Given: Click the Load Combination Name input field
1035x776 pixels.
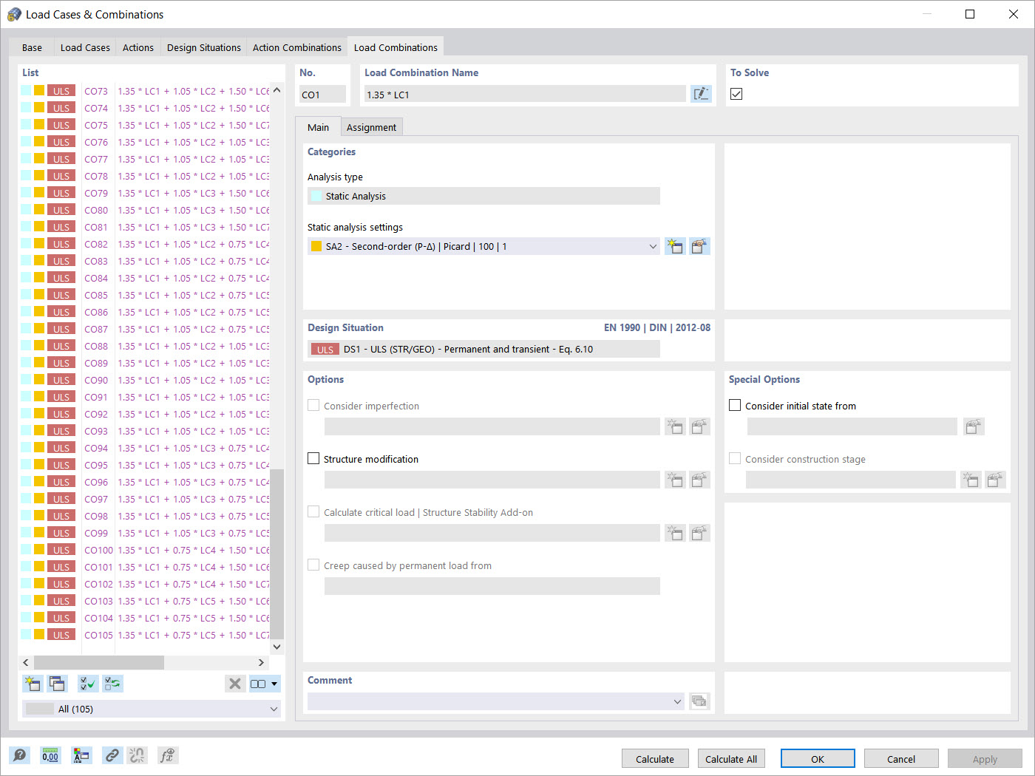Looking at the screenshot, I should (x=525, y=94).
